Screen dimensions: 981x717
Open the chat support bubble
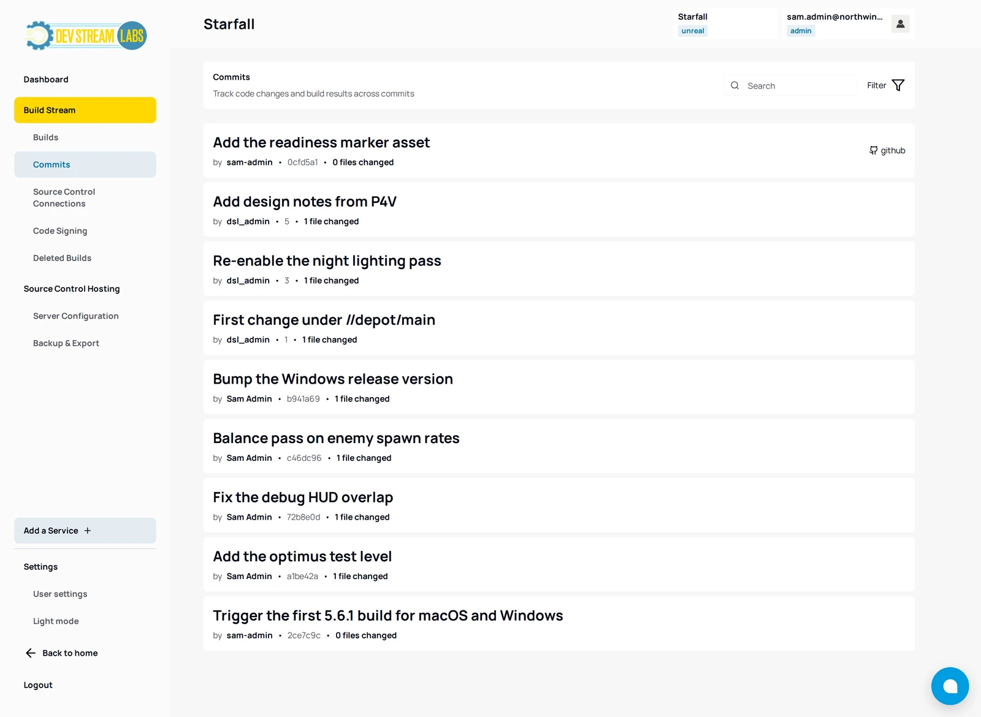(950, 686)
